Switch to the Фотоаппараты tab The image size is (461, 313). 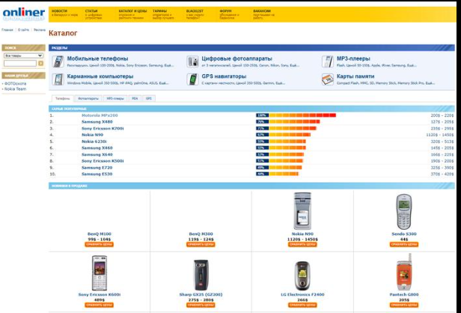point(88,99)
